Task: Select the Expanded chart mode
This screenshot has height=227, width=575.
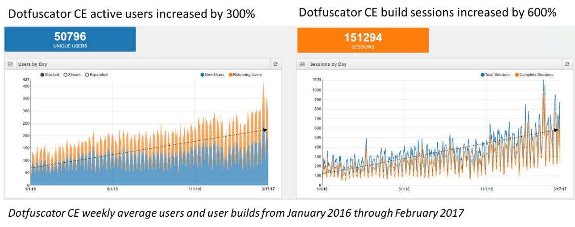Action: coord(96,75)
